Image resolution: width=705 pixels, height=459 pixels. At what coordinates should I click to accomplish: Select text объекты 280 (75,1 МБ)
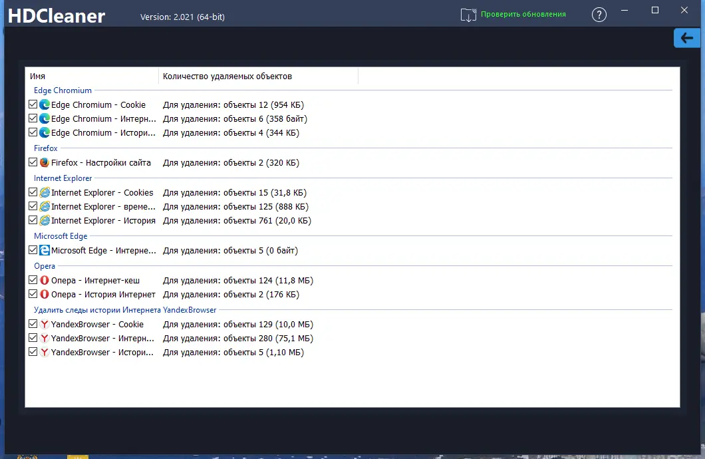click(x=268, y=338)
